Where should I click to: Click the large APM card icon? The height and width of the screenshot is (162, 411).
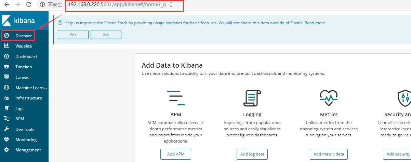(176, 98)
